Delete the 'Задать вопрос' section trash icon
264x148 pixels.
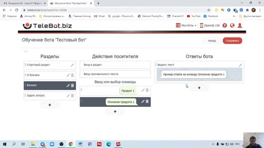click(x=73, y=96)
